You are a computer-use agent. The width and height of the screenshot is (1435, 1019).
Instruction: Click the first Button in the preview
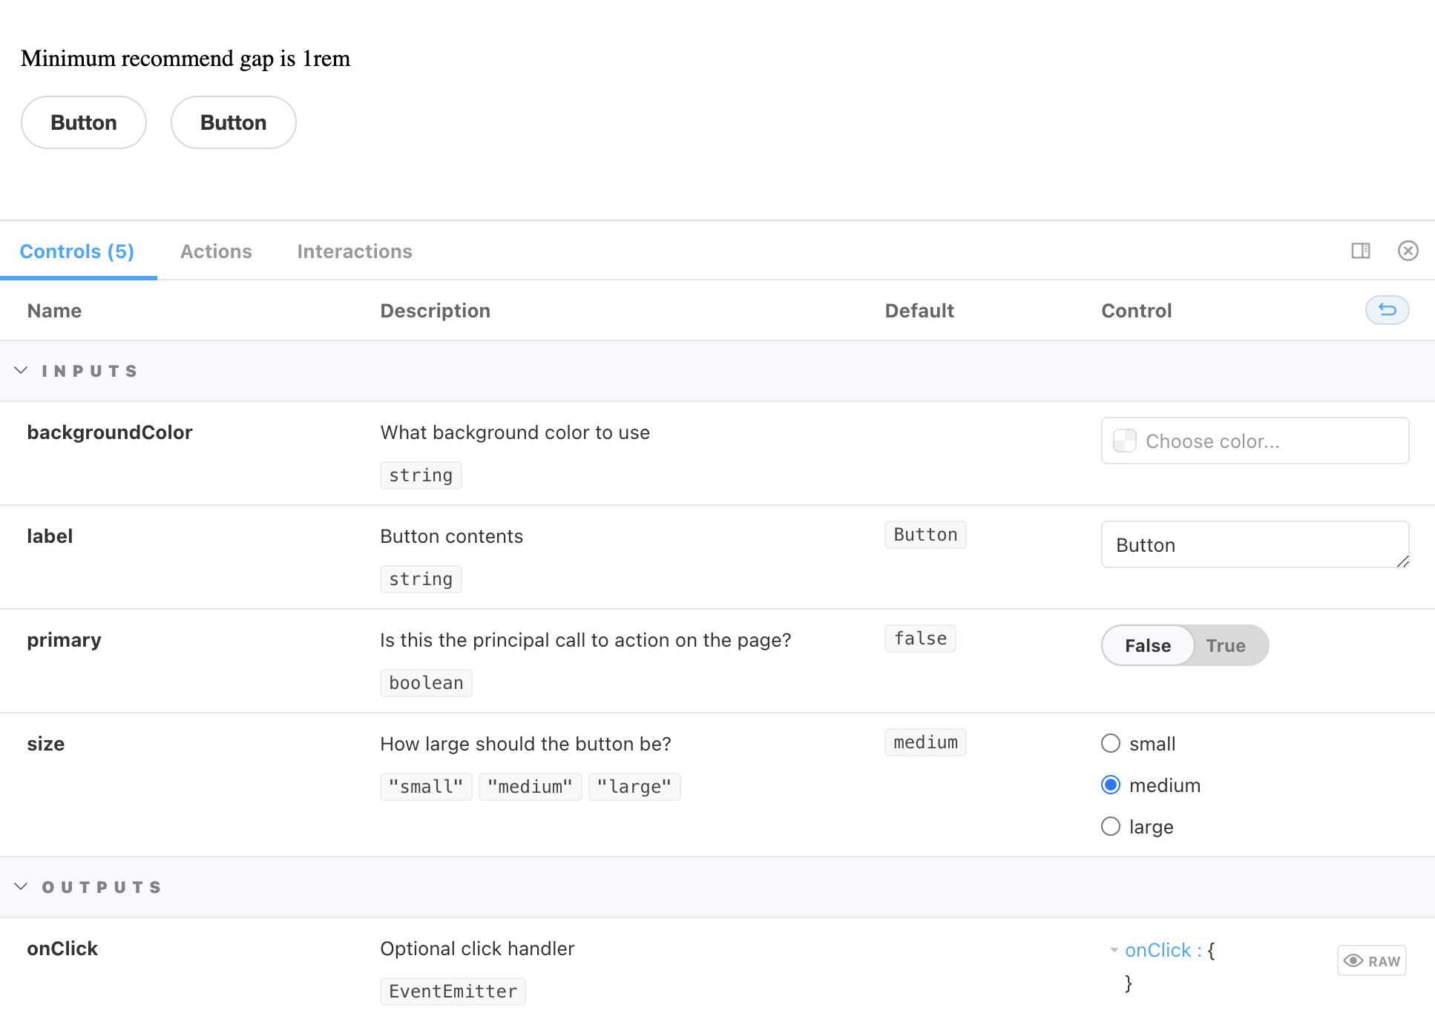pos(84,122)
